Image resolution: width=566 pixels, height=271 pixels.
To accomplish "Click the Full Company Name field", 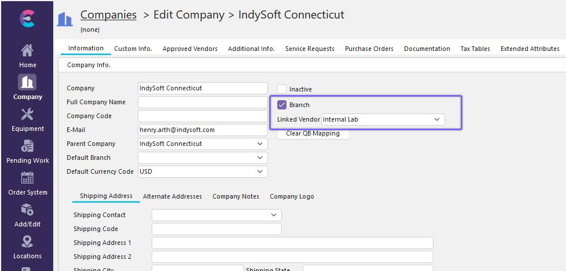I will 203,102.
